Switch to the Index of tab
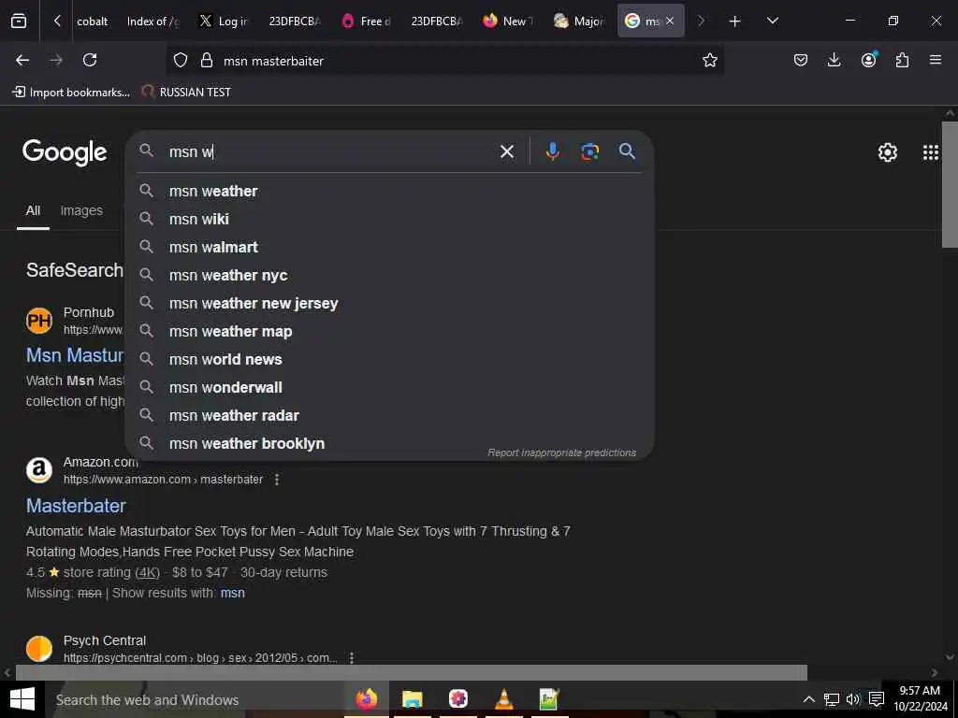The image size is (958, 718). tap(152, 22)
